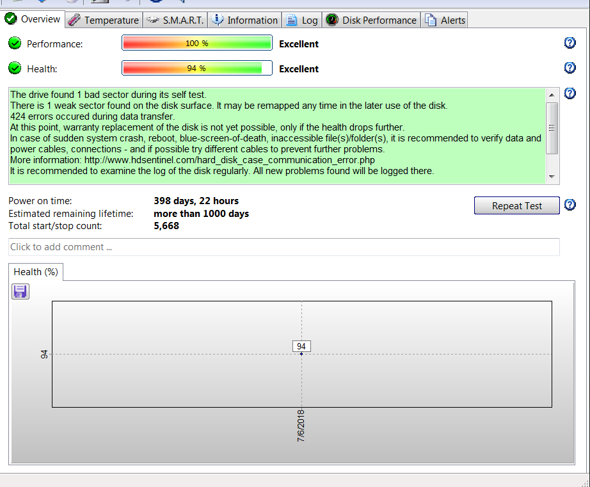Open the Information tab
590x487 pixels.
tap(244, 20)
